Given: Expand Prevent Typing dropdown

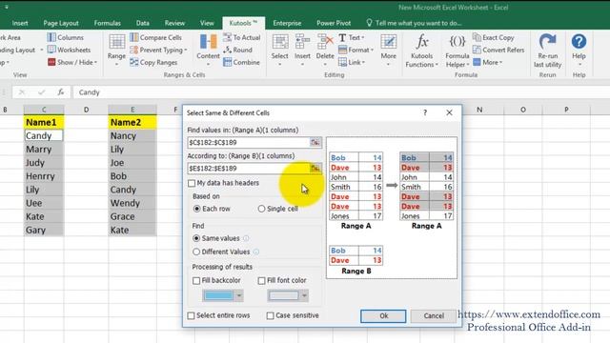Looking at the screenshot, I should click(x=186, y=50).
